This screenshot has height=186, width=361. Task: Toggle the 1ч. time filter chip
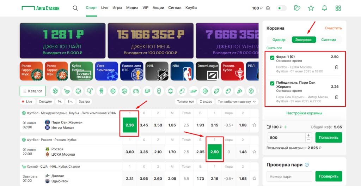(x=59, y=101)
